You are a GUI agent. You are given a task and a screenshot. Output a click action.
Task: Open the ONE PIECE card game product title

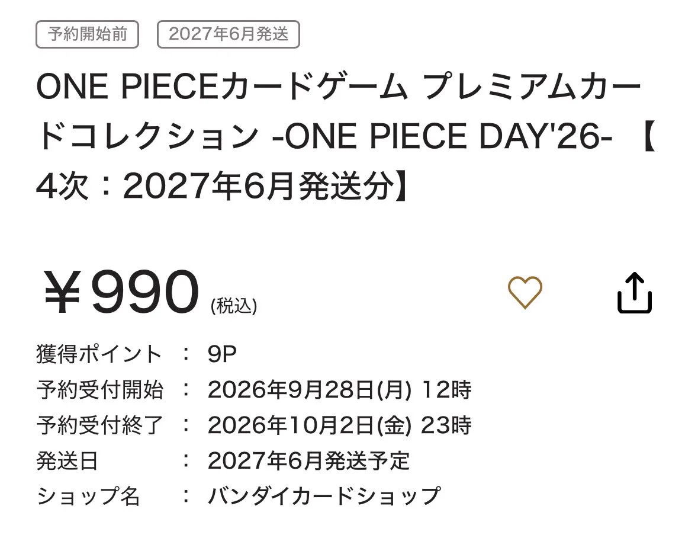[345, 136]
